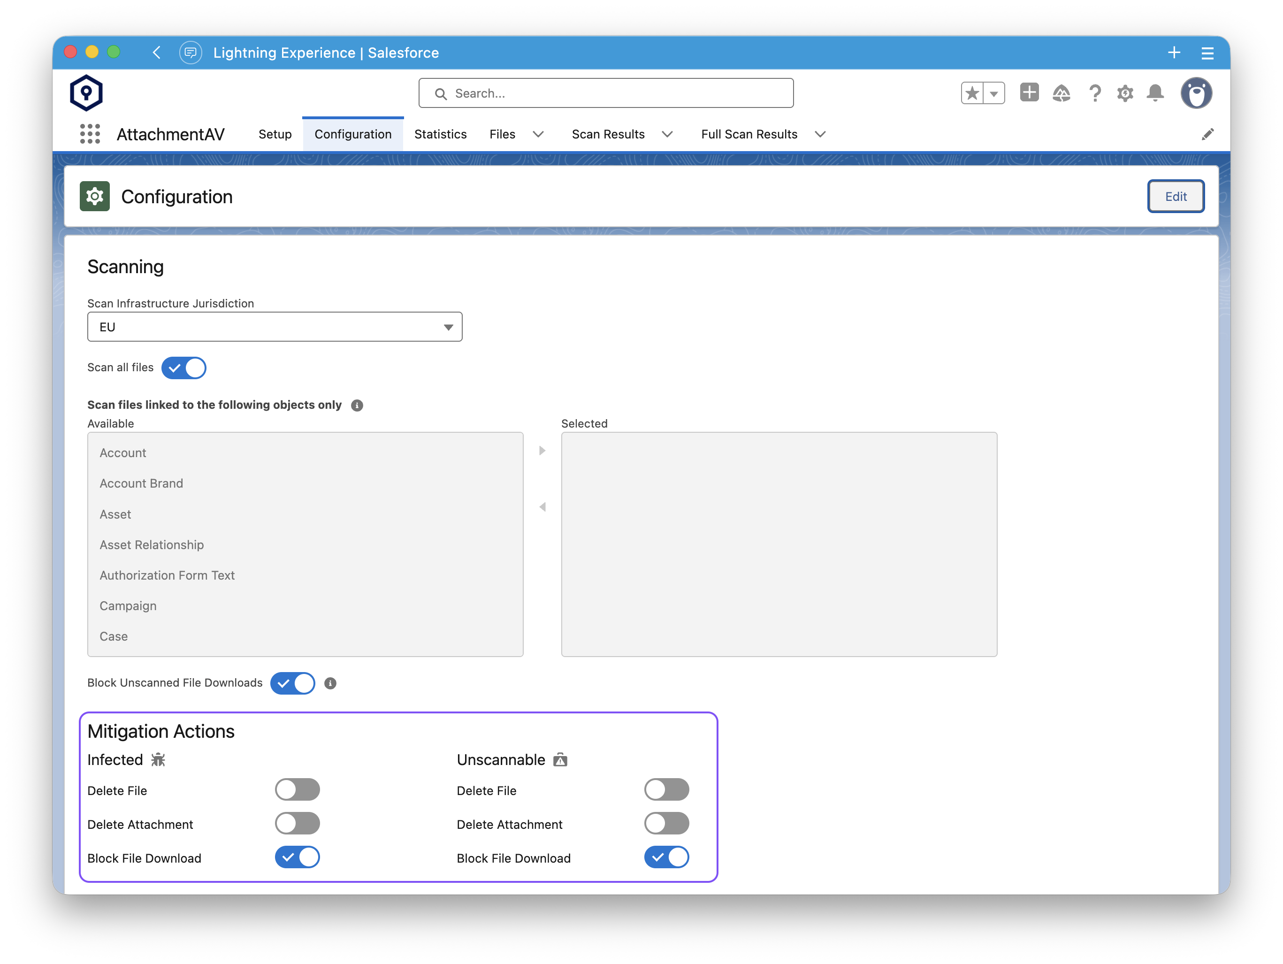
Task: Click the AttachmentAV hexagon logo
Action: point(86,93)
